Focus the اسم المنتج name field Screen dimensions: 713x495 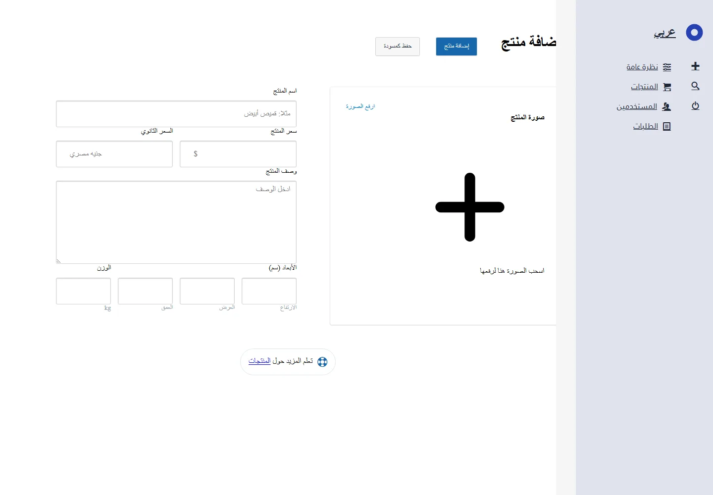point(176,114)
